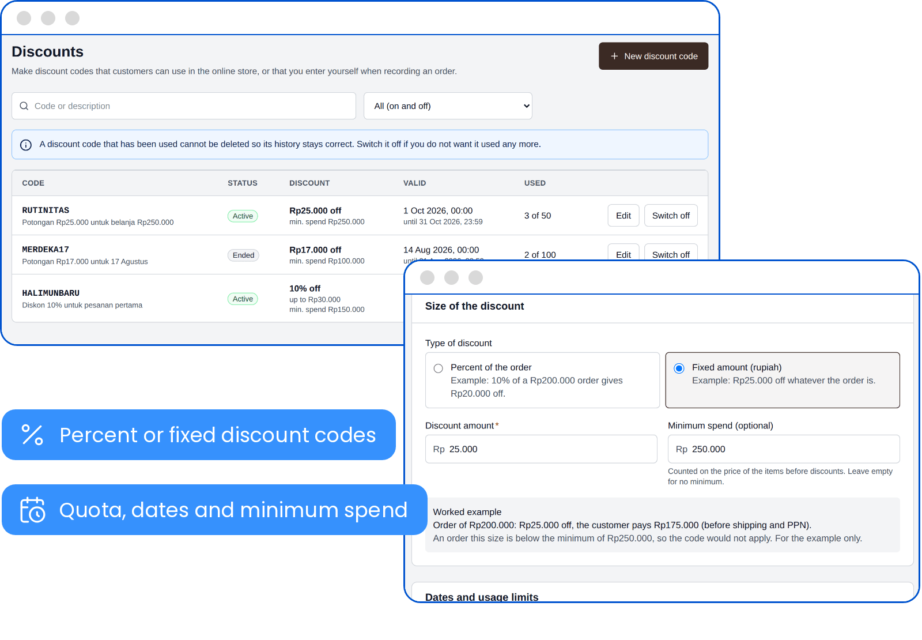Click the Discounts page title

click(48, 52)
